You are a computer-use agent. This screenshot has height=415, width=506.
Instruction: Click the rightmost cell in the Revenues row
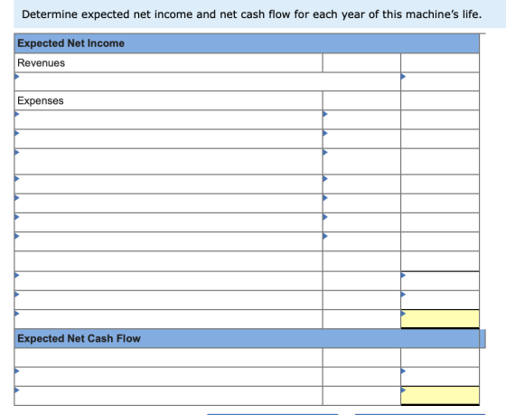pos(440,63)
